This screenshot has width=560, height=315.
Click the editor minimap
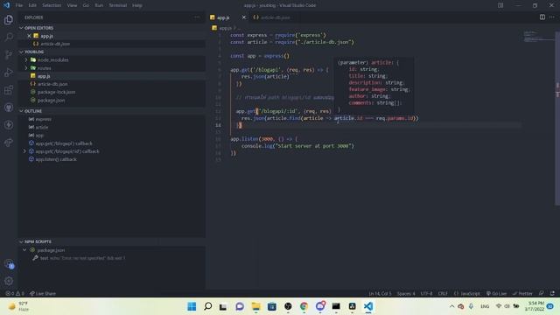click(x=538, y=36)
